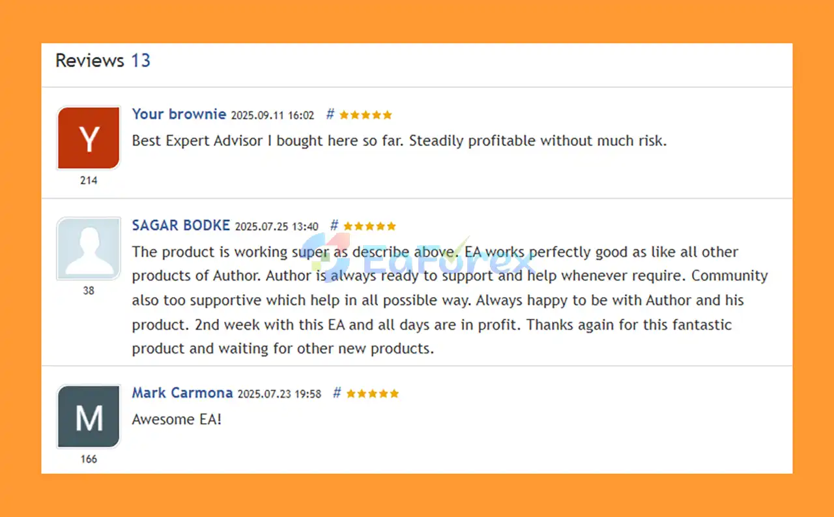This screenshot has width=834, height=517.
Task: Click the Your brownie avatar with letter Y
Action: click(89, 138)
